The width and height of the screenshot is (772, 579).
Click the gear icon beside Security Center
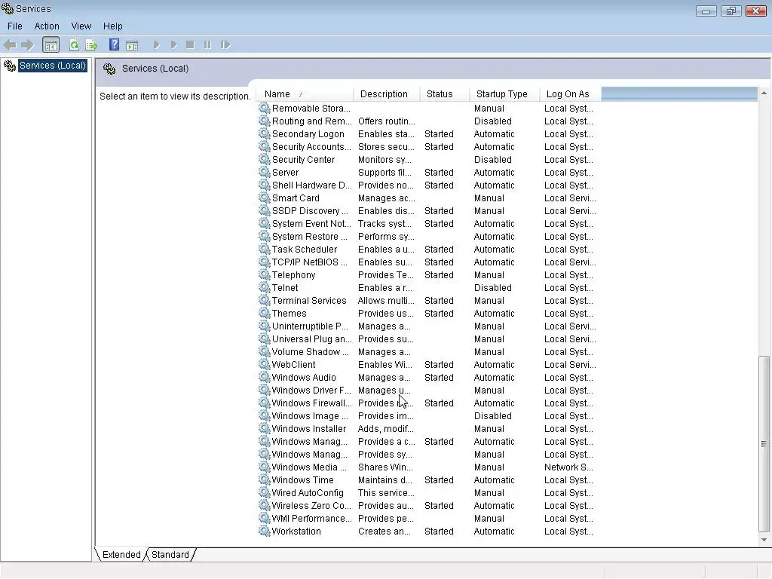click(x=265, y=160)
